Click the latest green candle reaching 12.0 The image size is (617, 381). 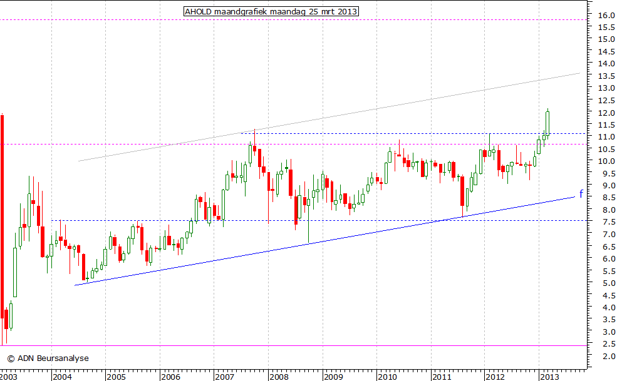(x=547, y=123)
